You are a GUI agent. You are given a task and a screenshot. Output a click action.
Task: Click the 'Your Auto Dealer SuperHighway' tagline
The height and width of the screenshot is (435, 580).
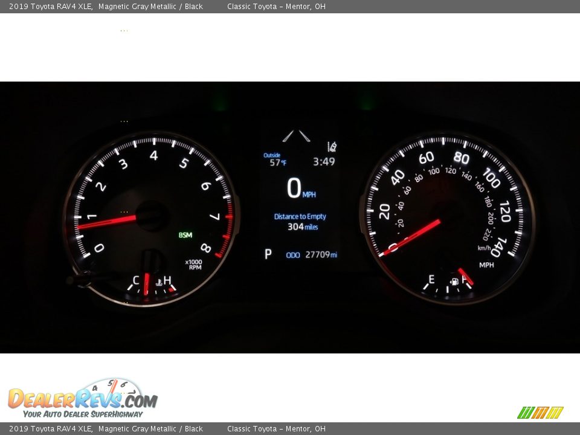[x=83, y=414]
